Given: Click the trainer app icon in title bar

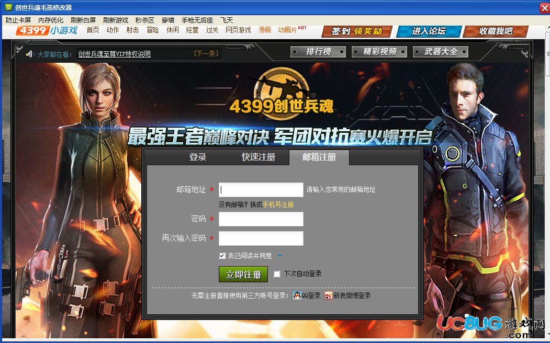Looking at the screenshot, I should click(x=8, y=7).
